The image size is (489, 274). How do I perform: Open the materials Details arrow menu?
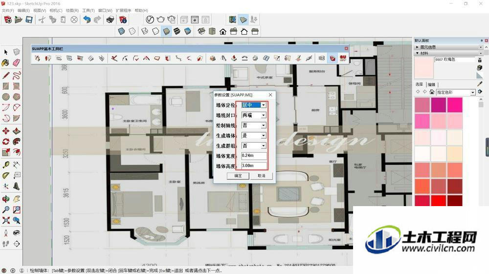480,91
